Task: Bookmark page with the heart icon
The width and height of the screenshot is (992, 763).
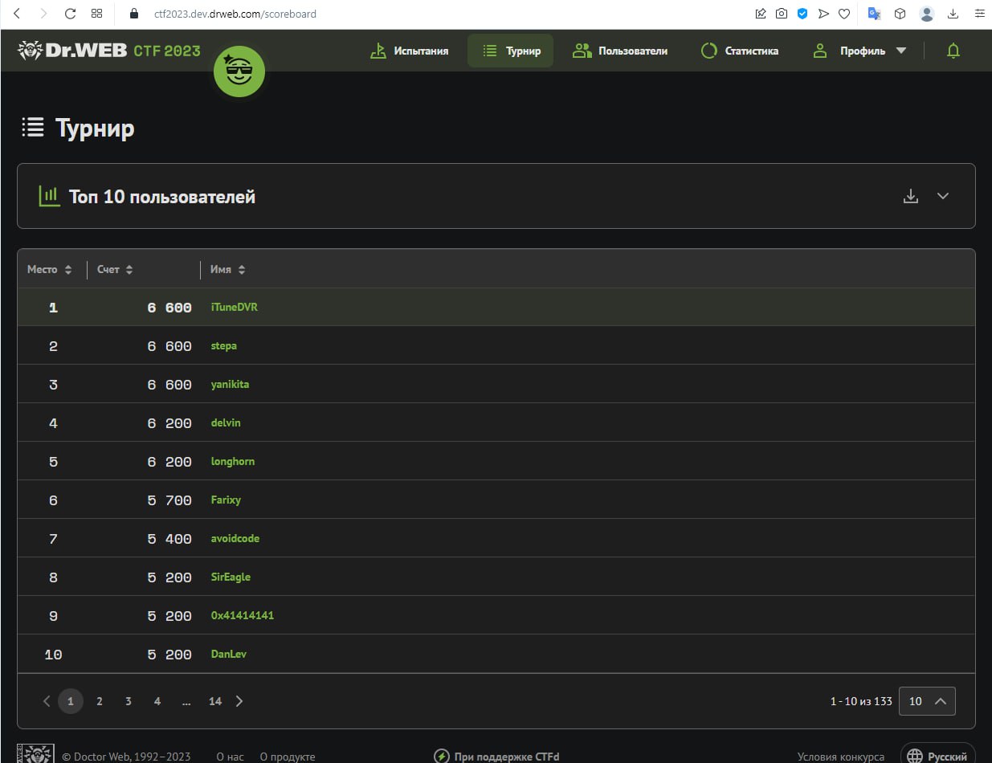Action: point(843,14)
